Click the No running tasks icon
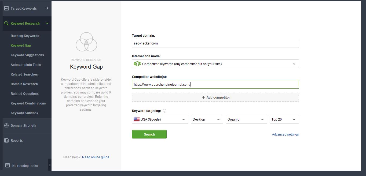 click(x=8, y=166)
